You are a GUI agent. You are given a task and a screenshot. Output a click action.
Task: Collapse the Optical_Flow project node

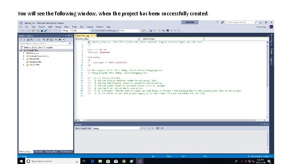(x=21, y=50)
